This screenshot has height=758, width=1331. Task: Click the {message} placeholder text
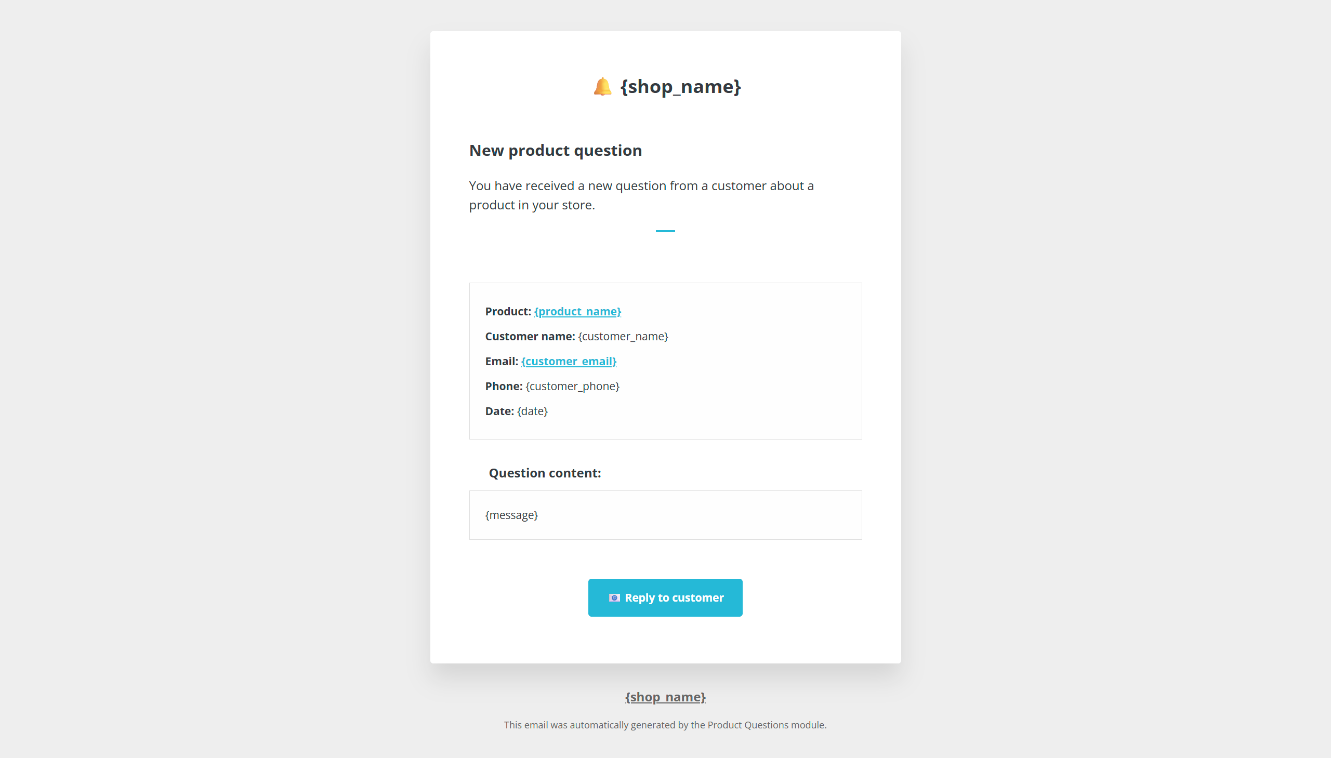(x=511, y=515)
